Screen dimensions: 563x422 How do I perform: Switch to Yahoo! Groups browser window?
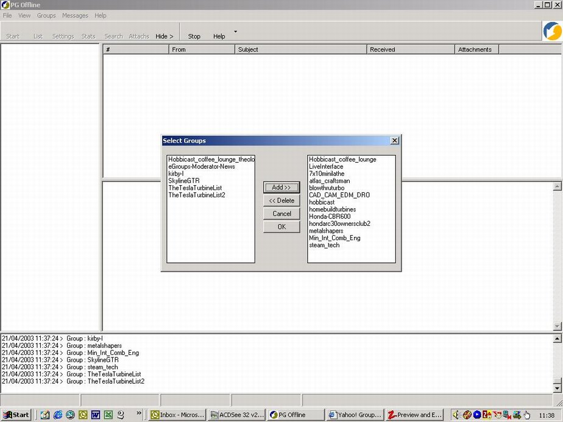(x=355, y=415)
